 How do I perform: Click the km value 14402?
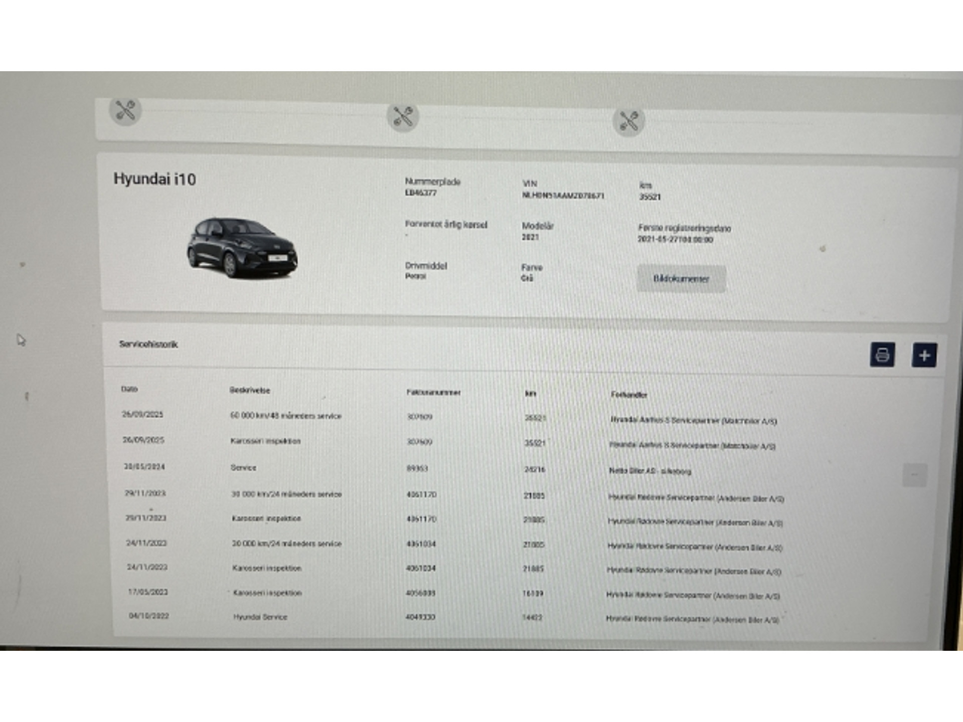532,617
